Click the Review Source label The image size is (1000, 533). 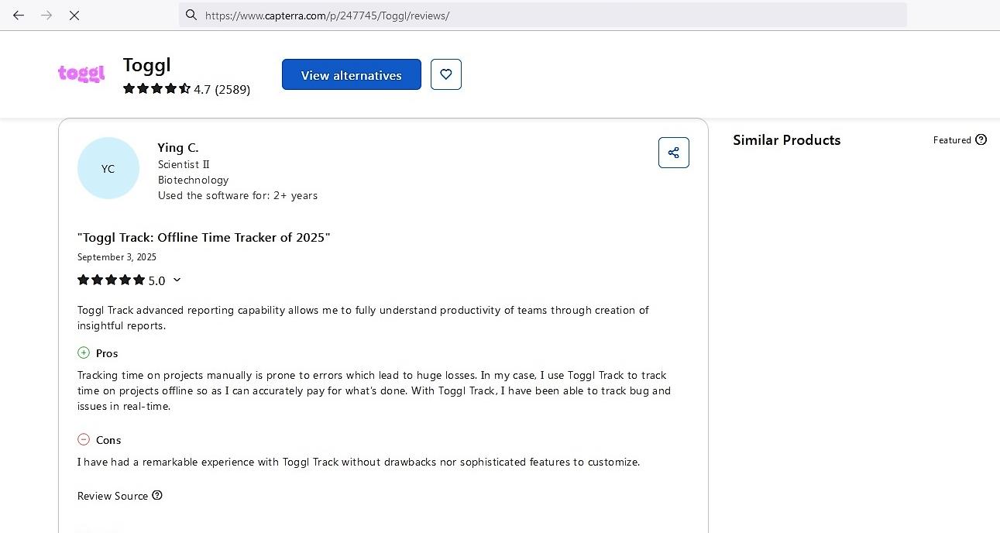click(x=112, y=496)
